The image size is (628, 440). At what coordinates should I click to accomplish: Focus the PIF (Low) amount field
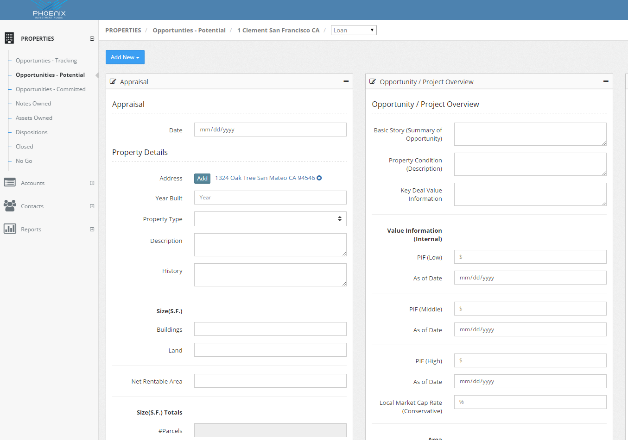[x=530, y=257]
